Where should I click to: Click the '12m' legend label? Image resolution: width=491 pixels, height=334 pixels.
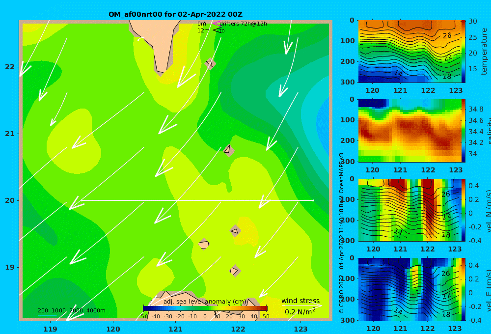[203, 30]
